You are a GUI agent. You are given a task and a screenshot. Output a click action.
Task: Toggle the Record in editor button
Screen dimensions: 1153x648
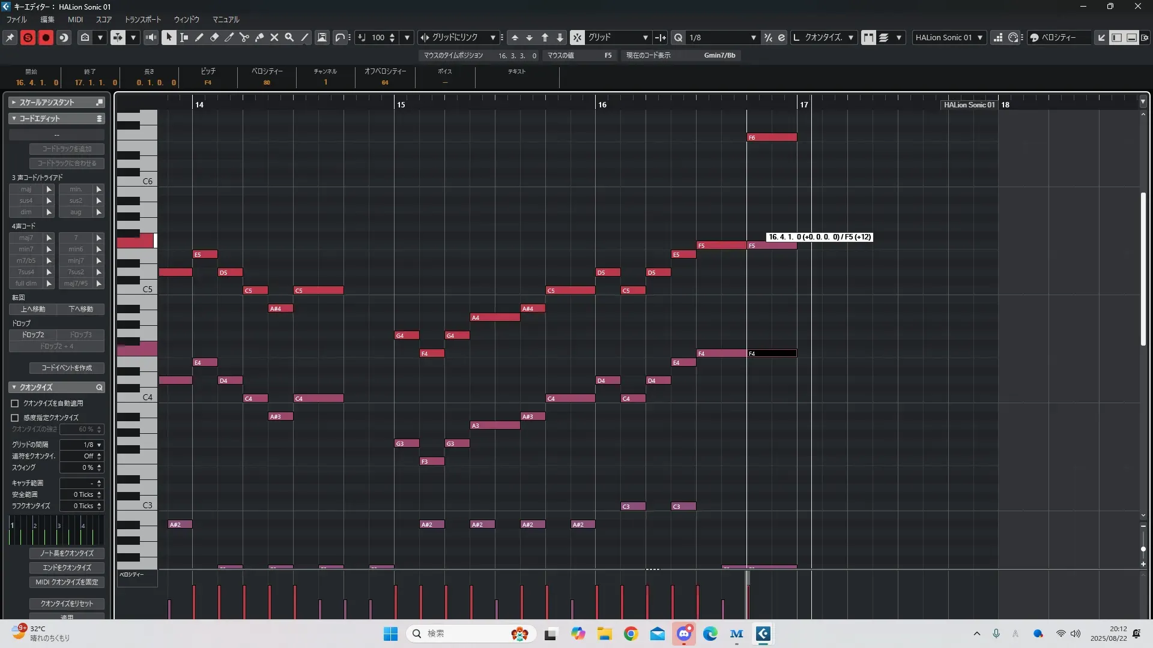tap(46, 37)
